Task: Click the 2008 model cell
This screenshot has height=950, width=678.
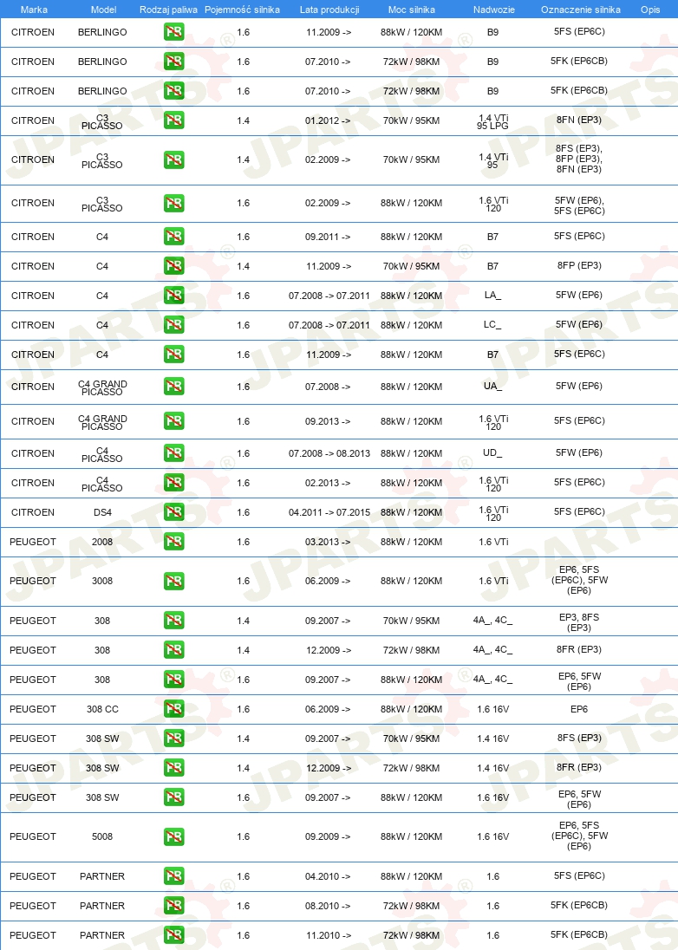Action: pos(102,542)
